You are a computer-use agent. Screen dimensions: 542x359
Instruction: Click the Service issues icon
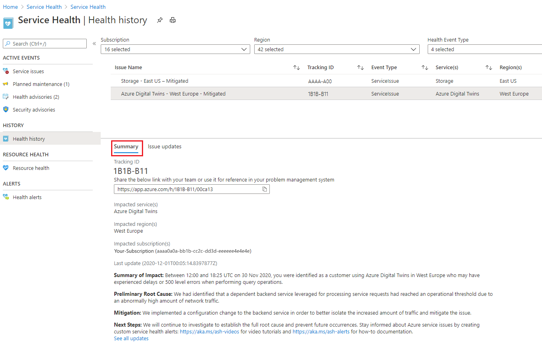point(6,71)
